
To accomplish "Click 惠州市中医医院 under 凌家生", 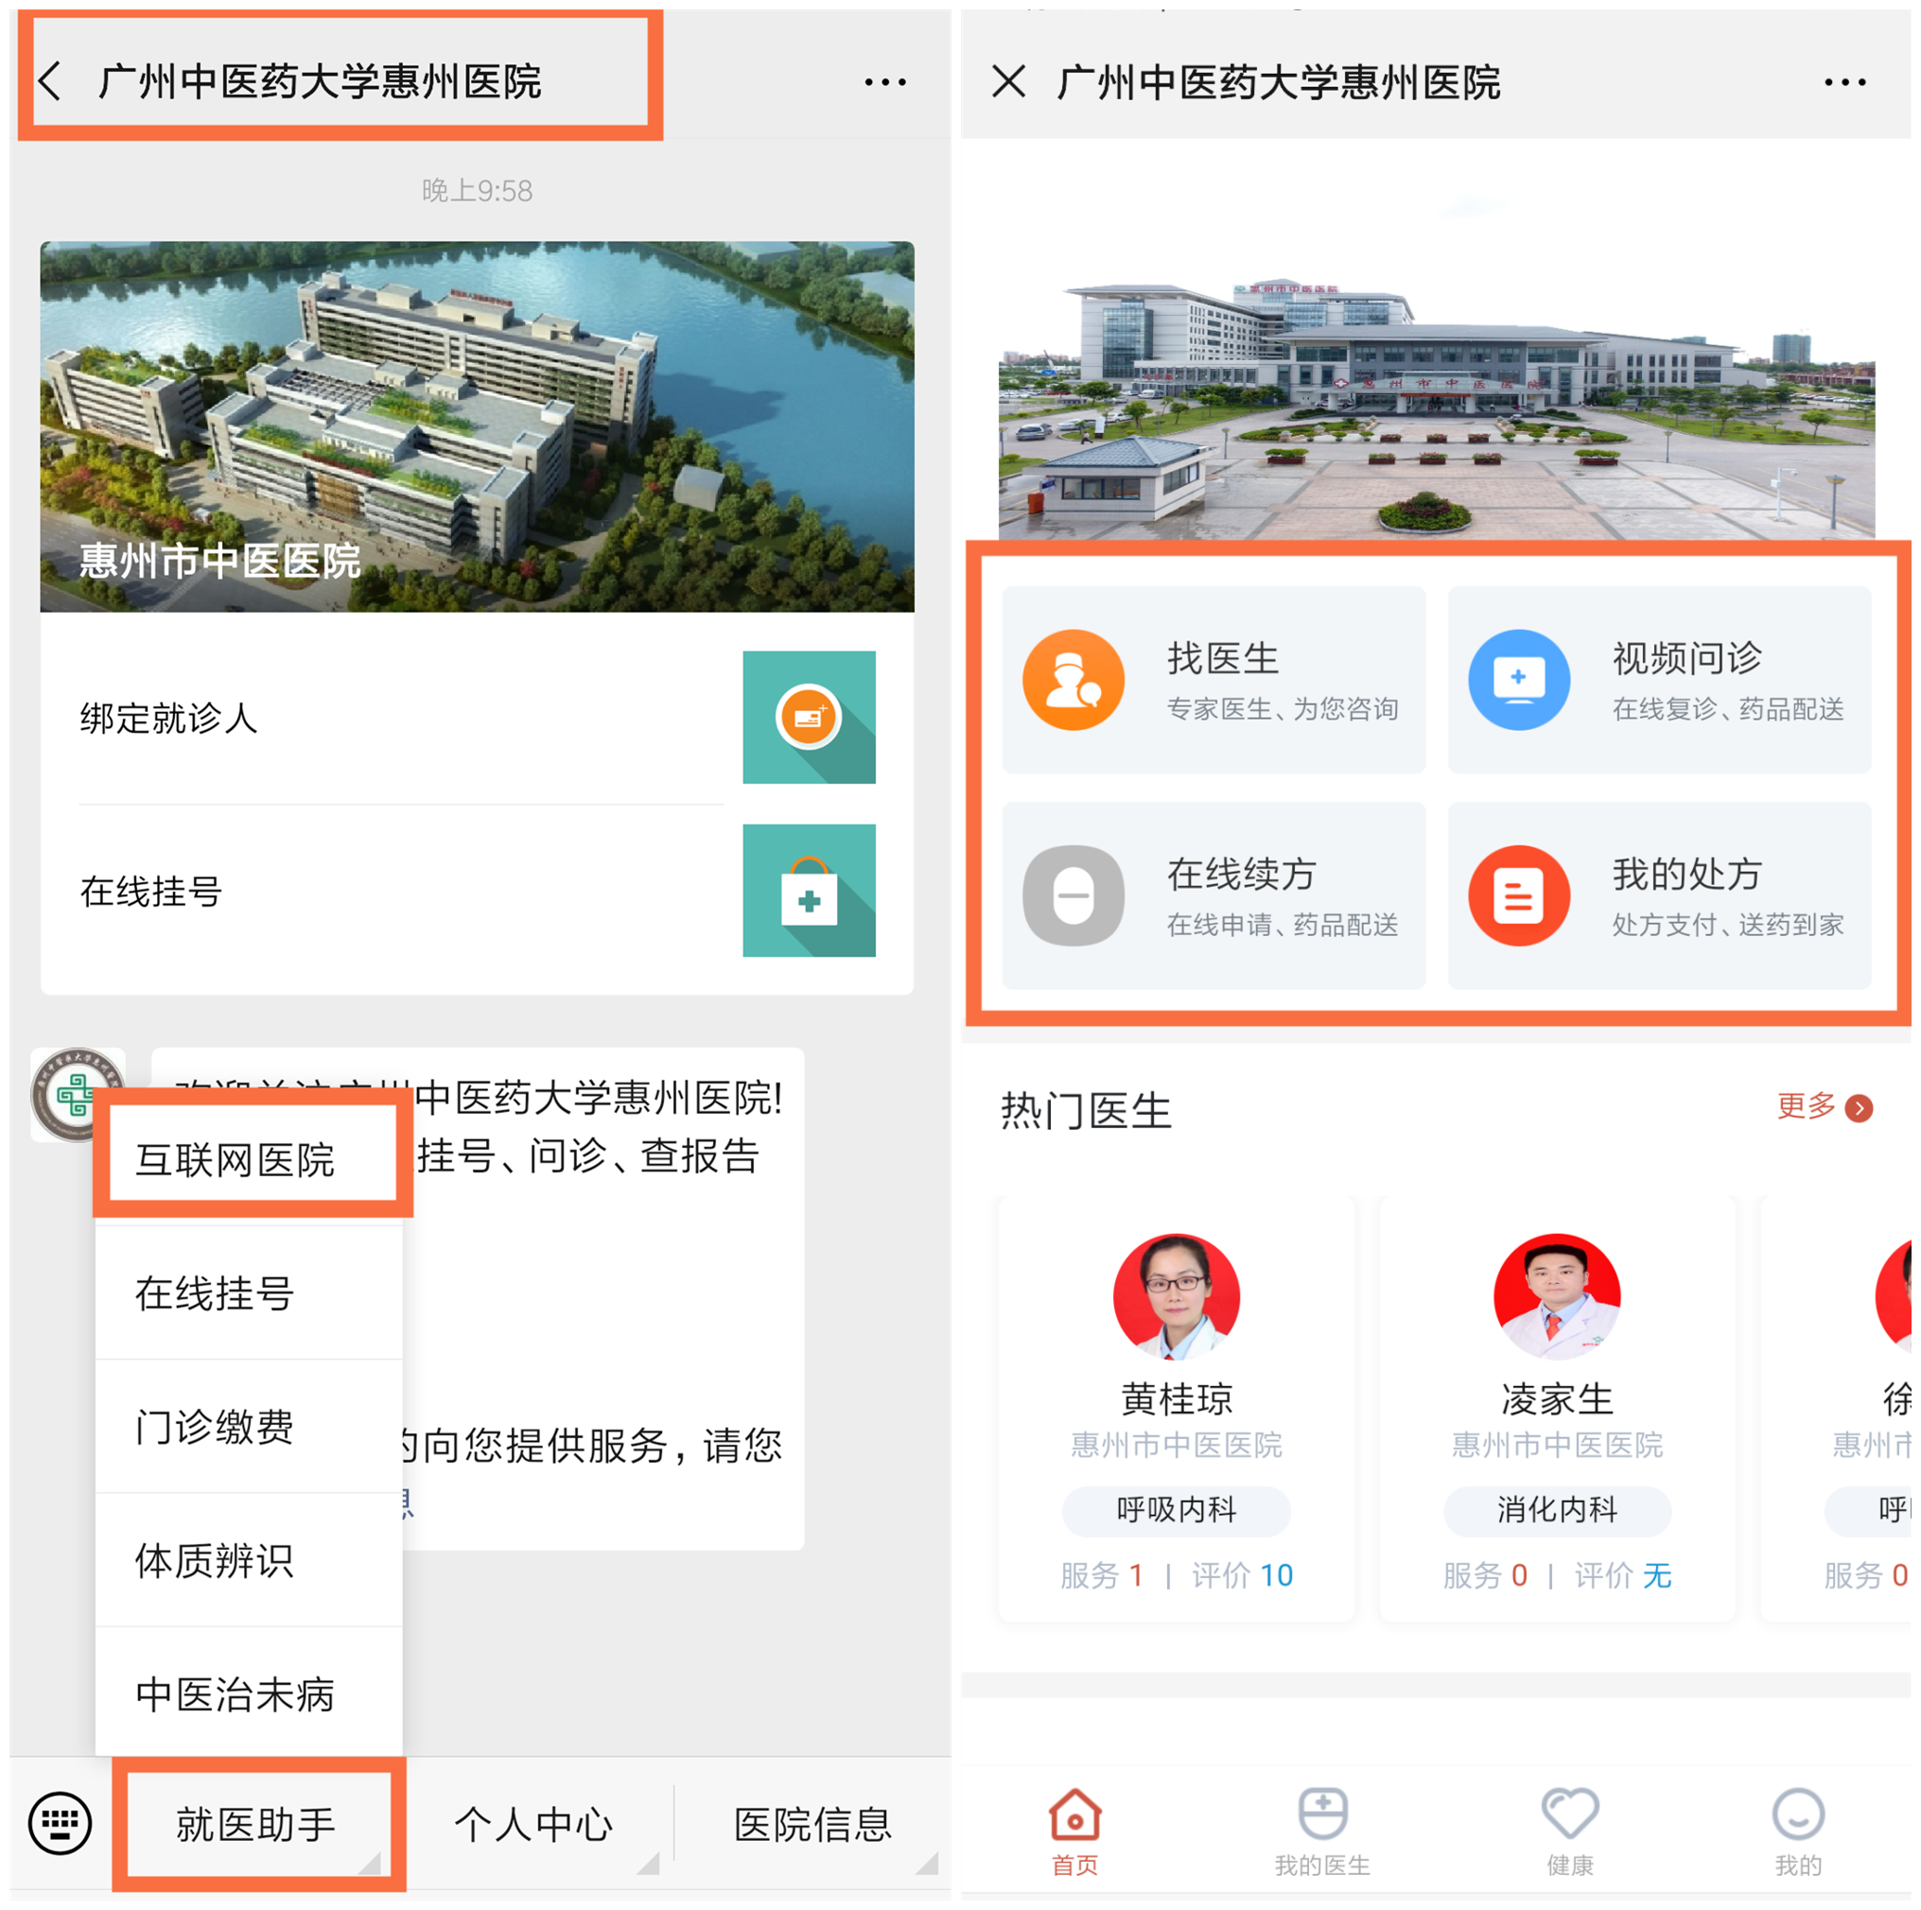I will click(x=1556, y=1444).
